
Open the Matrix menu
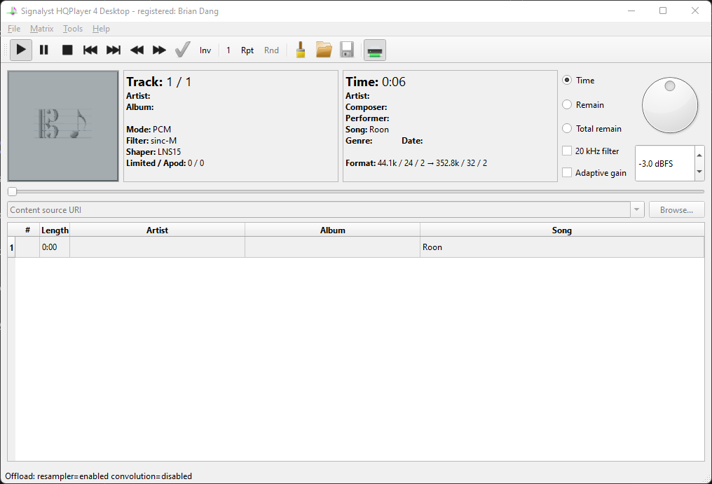(41, 29)
